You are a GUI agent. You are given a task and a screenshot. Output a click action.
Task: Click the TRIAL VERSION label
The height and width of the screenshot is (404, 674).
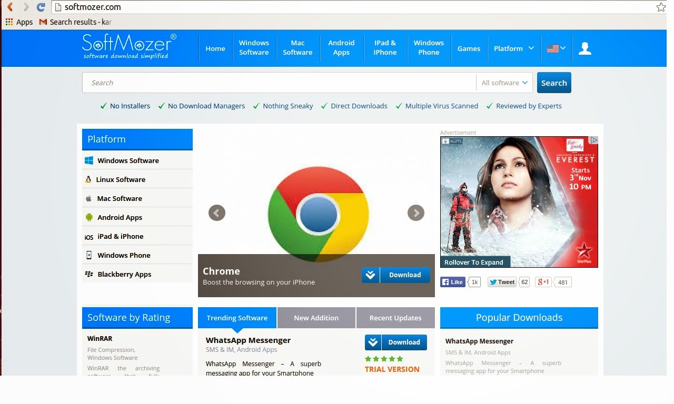tap(392, 369)
